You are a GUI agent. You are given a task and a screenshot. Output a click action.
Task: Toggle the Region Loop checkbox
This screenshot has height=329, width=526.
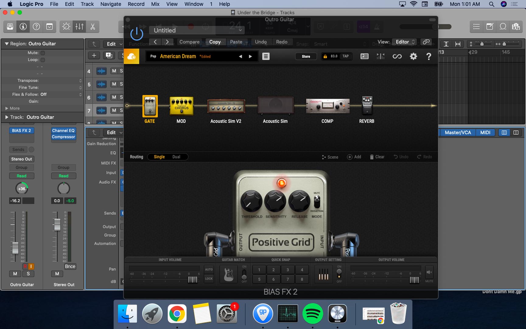[x=43, y=60]
